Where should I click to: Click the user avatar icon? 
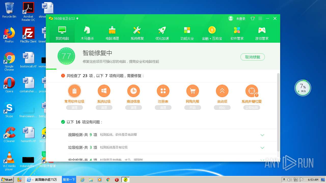(x=231, y=18)
